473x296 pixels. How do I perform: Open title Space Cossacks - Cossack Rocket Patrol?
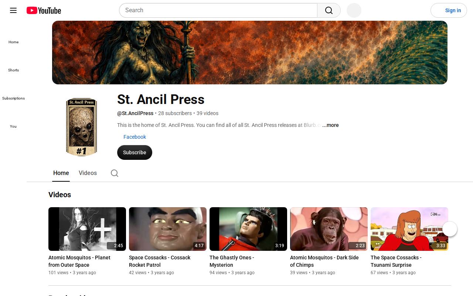tap(160, 261)
